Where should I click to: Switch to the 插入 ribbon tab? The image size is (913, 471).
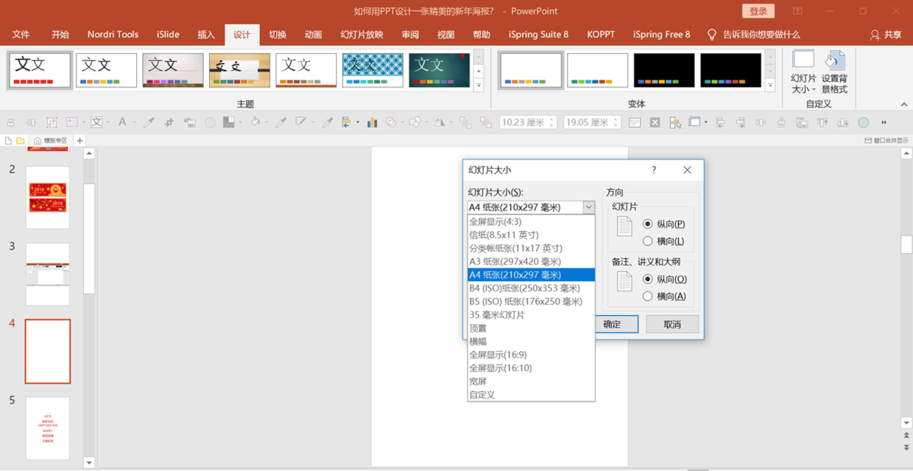coord(206,35)
